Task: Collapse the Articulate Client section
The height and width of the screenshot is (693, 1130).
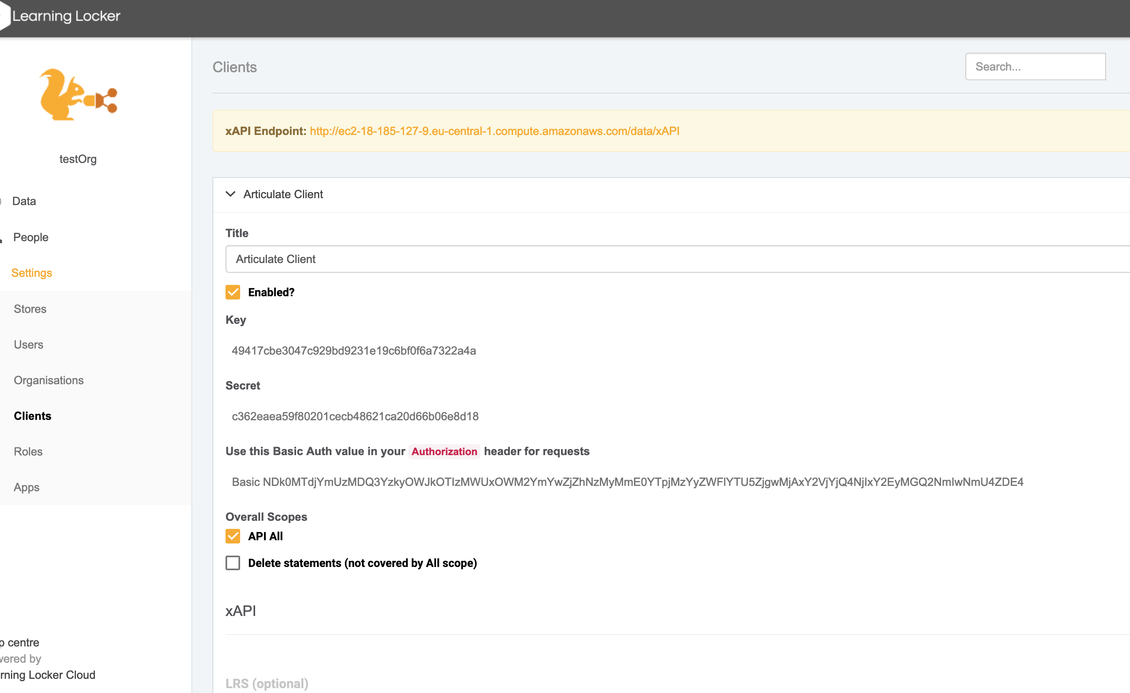Action: click(231, 194)
